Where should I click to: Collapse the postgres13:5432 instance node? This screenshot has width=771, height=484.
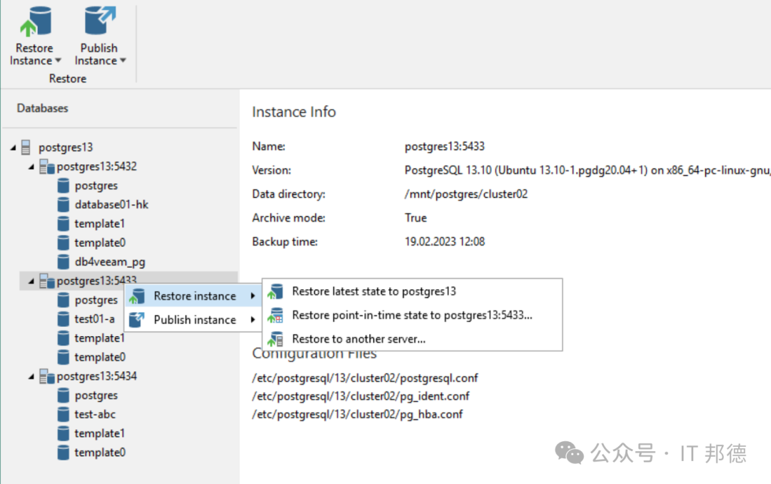pyautogui.click(x=31, y=167)
